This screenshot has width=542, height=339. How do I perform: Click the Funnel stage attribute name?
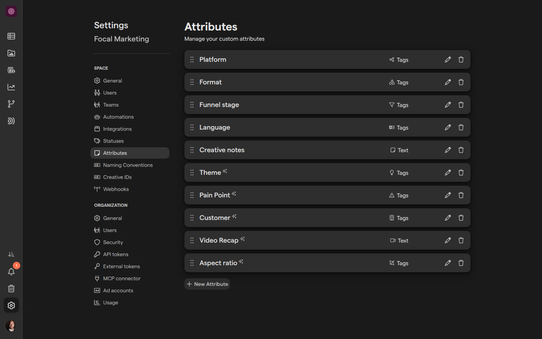219,105
